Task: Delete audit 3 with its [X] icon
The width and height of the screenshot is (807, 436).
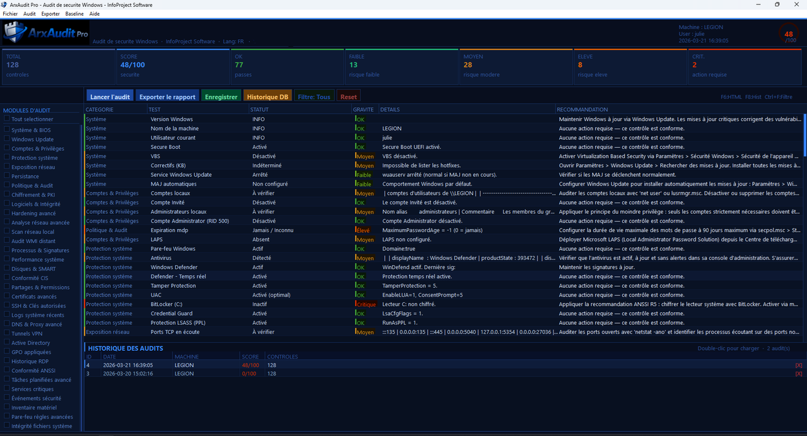Action: coord(798,374)
